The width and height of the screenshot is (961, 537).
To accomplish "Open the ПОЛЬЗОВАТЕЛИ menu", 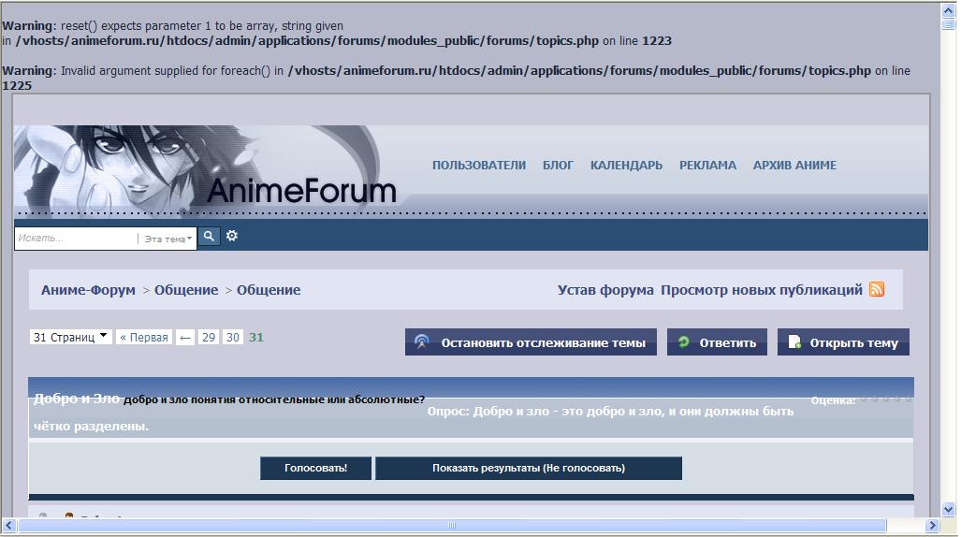I will click(479, 165).
